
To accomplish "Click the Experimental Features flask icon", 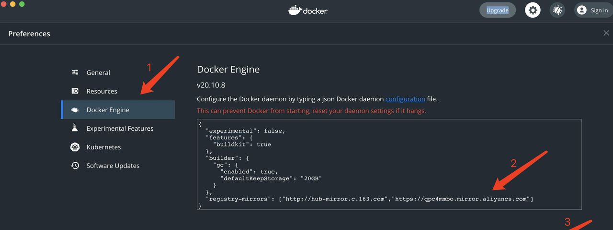I will [75, 128].
